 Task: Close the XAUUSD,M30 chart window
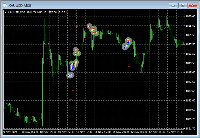(x=192, y=5)
